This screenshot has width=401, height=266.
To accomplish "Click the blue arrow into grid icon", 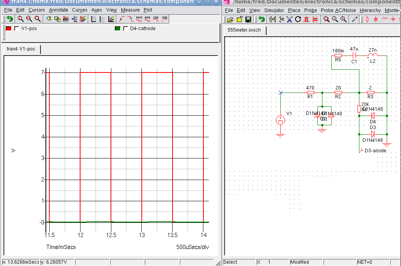I will 74,19.
